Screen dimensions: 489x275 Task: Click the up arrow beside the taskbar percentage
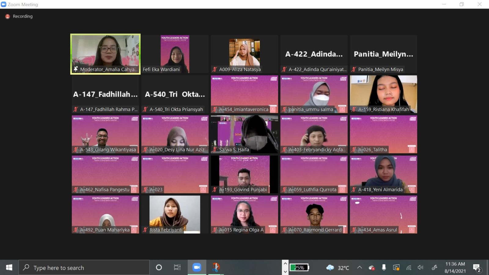(285, 263)
